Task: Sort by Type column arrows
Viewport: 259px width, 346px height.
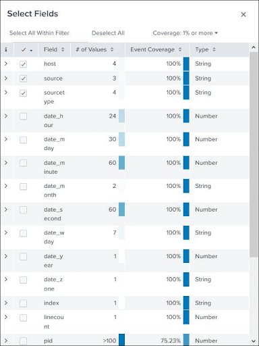Action: click(214, 49)
